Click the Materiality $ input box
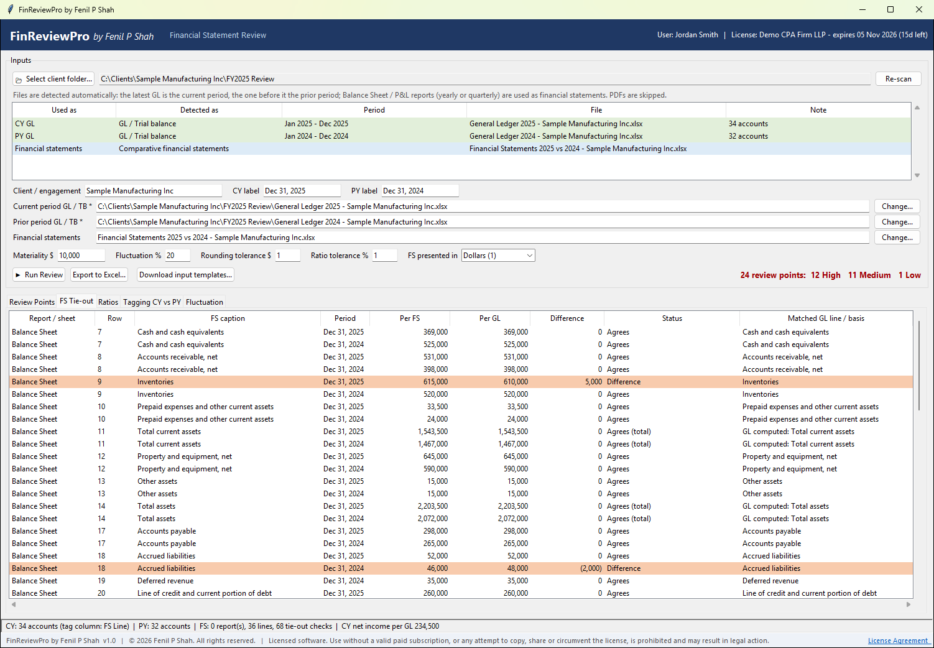The height and width of the screenshot is (648, 934). 81,256
